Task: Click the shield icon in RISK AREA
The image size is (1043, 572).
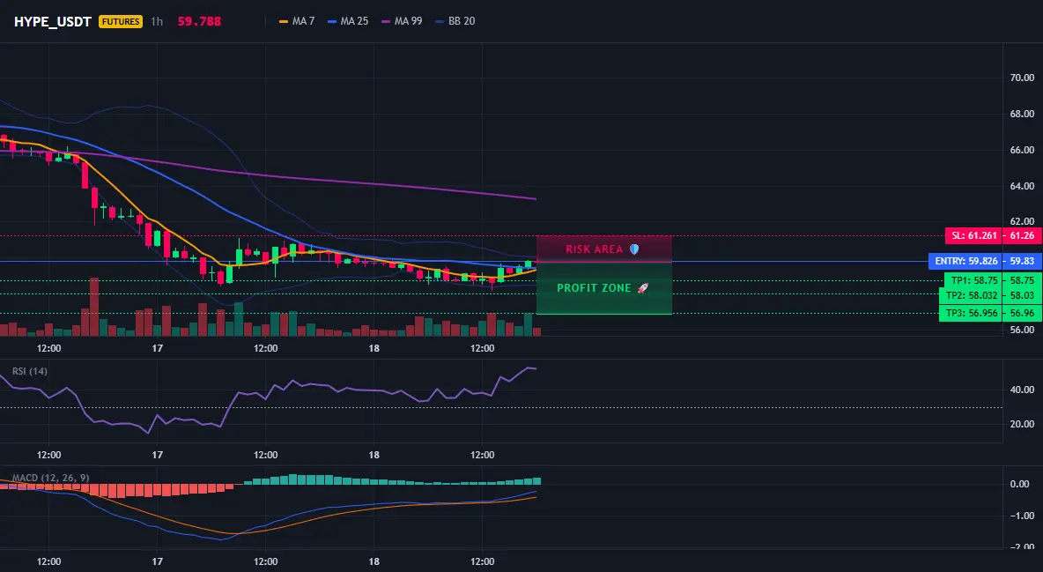Action: (634, 249)
